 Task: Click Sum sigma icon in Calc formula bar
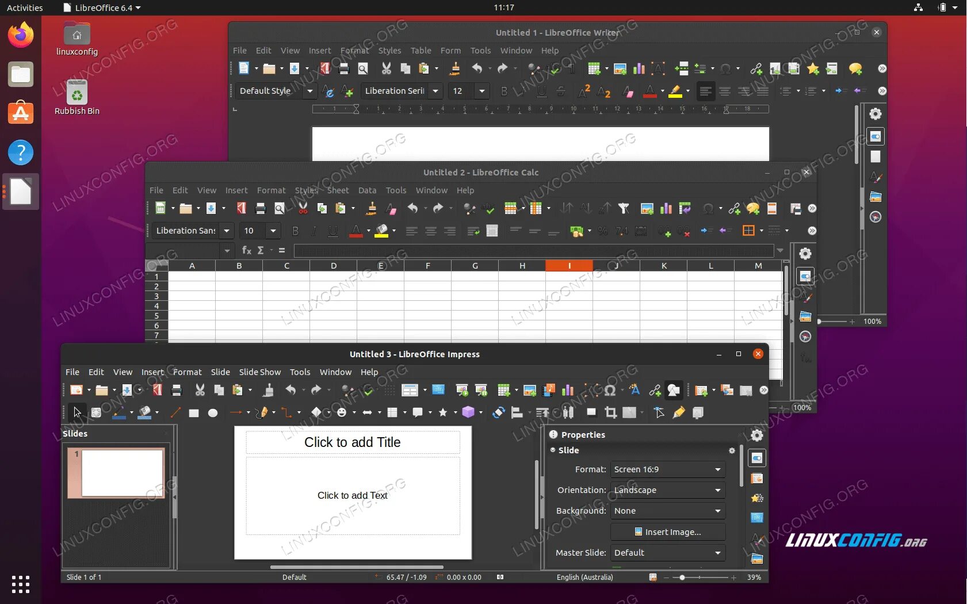(x=261, y=250)
